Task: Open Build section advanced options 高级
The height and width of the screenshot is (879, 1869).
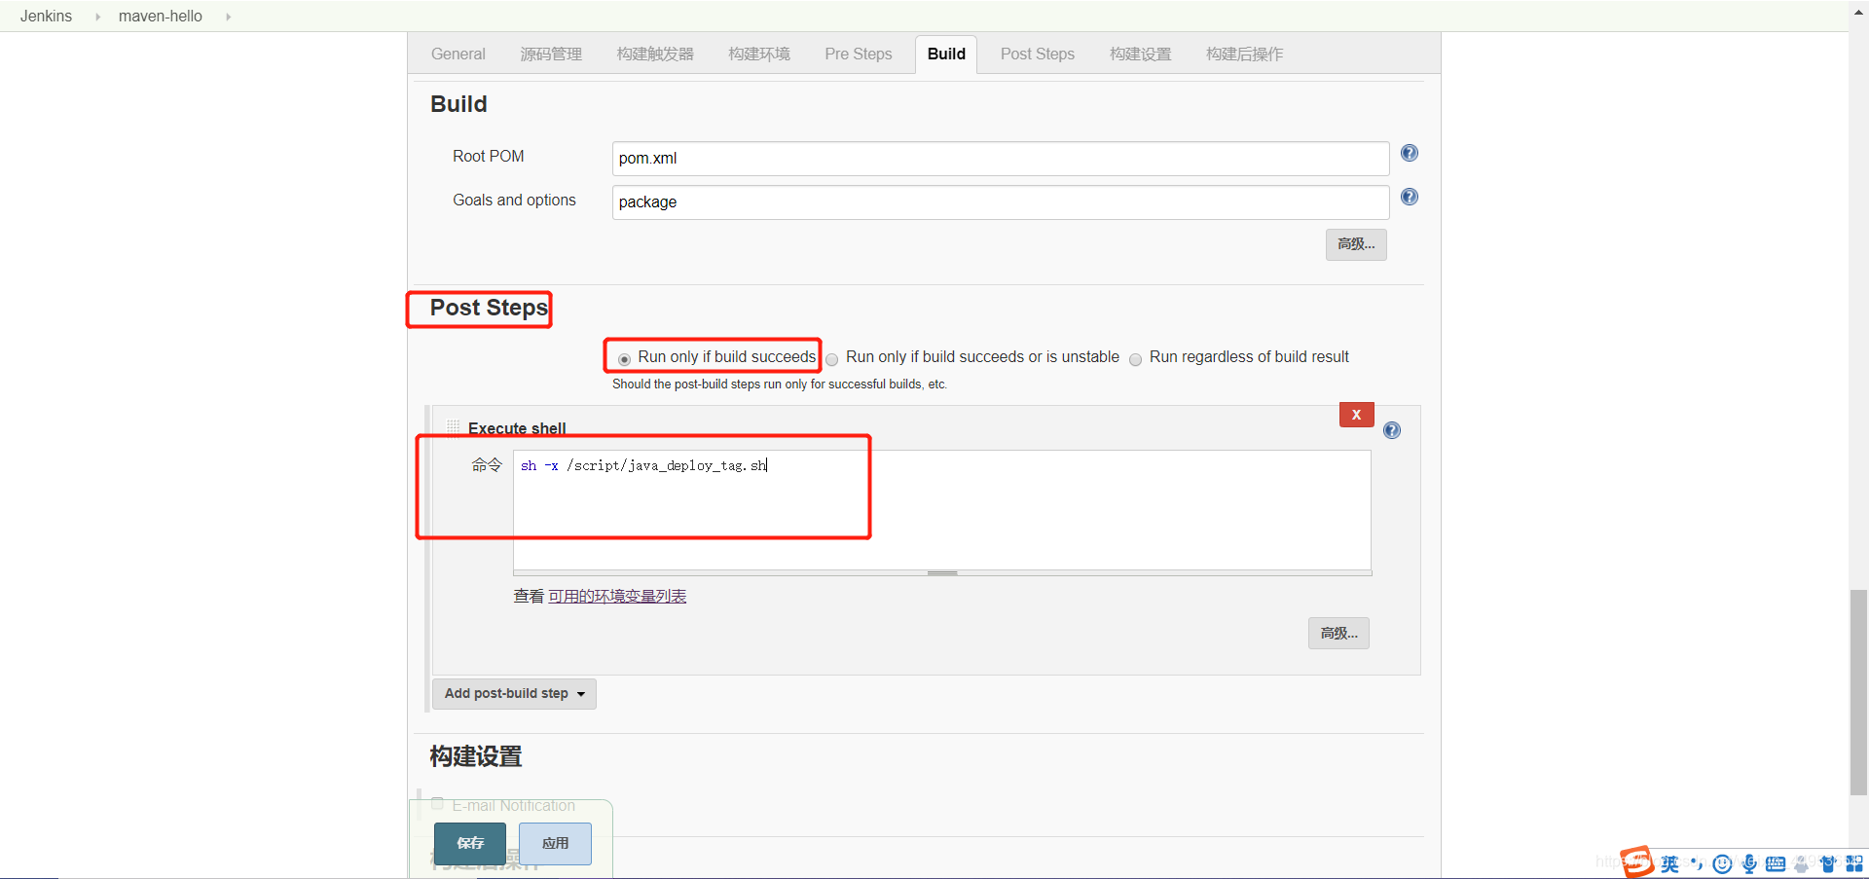Action: click(x=1356, y=244)
